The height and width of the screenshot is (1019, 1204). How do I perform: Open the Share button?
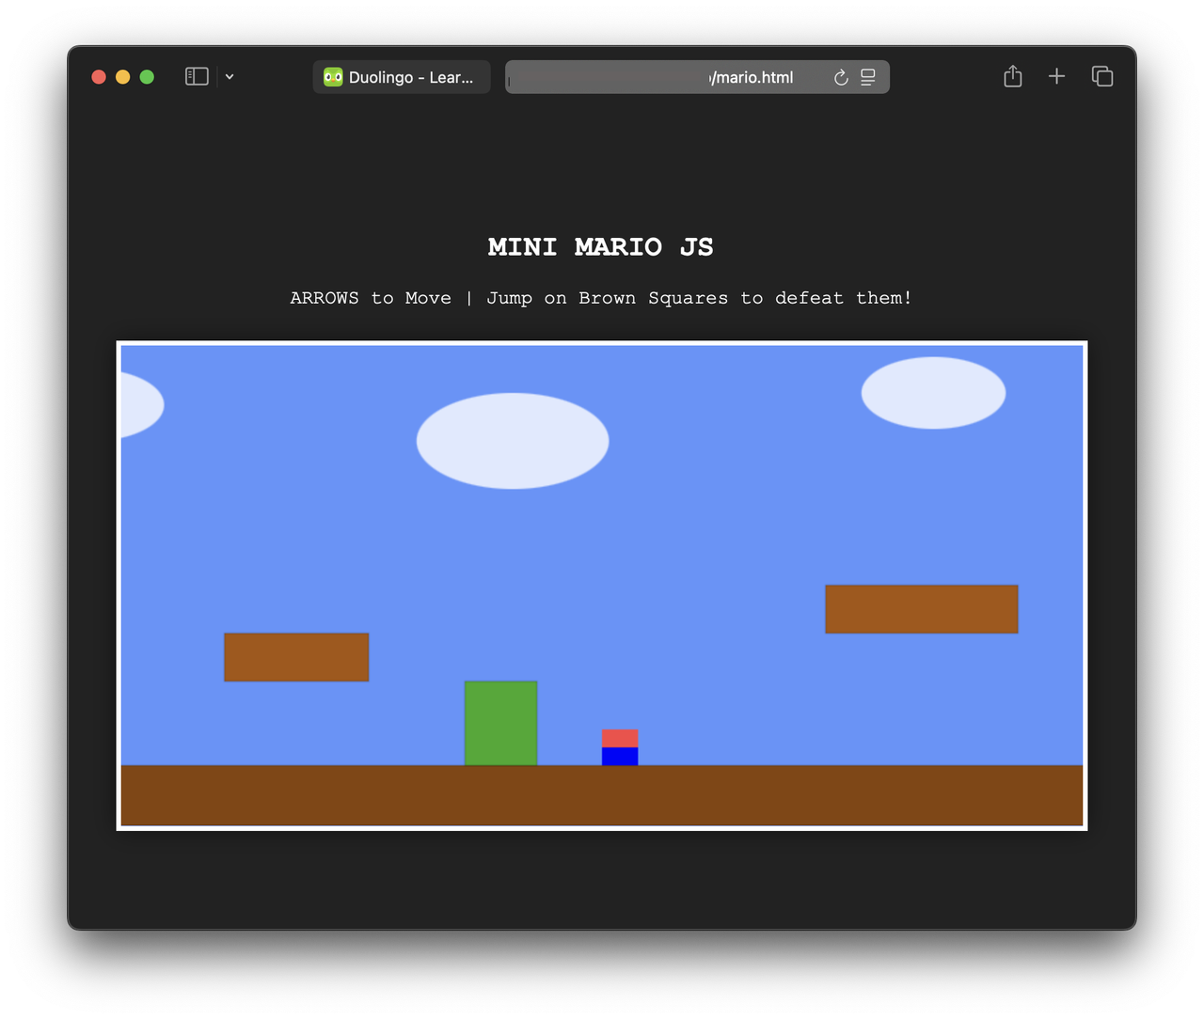point(1012,76)
